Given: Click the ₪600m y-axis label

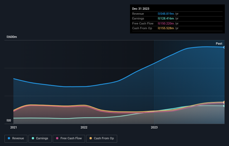Looking at the screenshot, I should 12,37.
